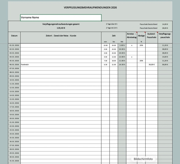Viewport: 180px width, 164px height.
Task: Select the Frankreich destination cell
Action: click(x=61, y=65)
